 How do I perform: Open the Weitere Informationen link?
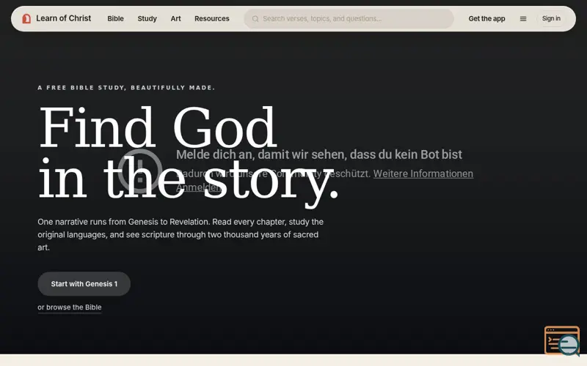click(423, 173)
